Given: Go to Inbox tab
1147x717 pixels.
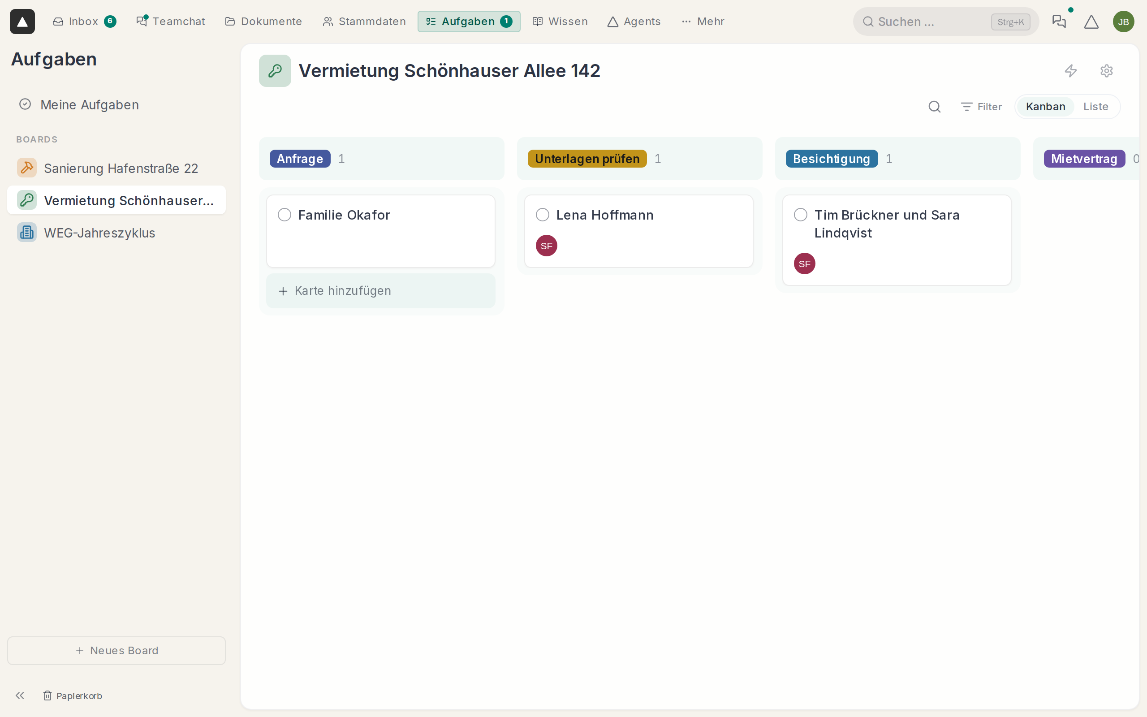Looking at the screenshot, I should tap(84, 22).
